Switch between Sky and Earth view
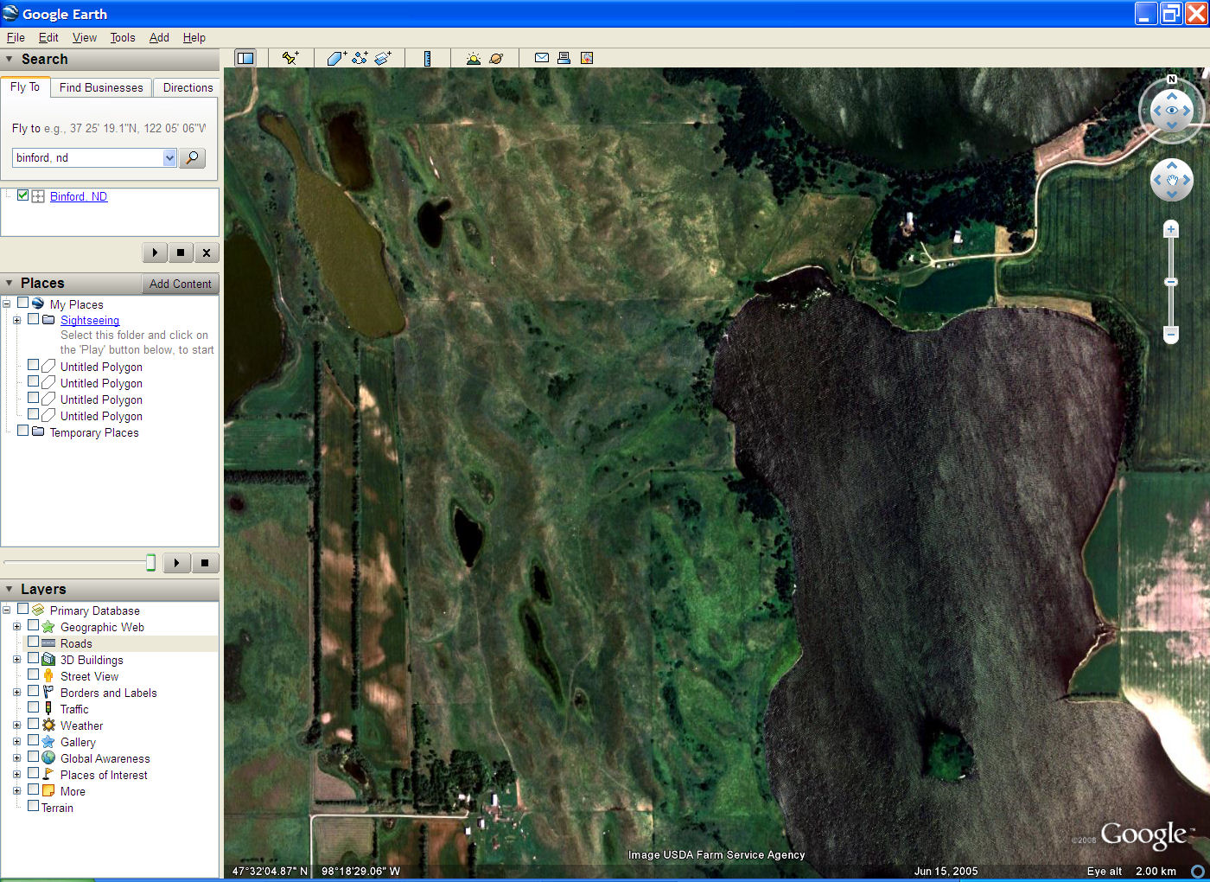Image resolution: width=1210 pixels, height=882 pixels. [496, 58]
